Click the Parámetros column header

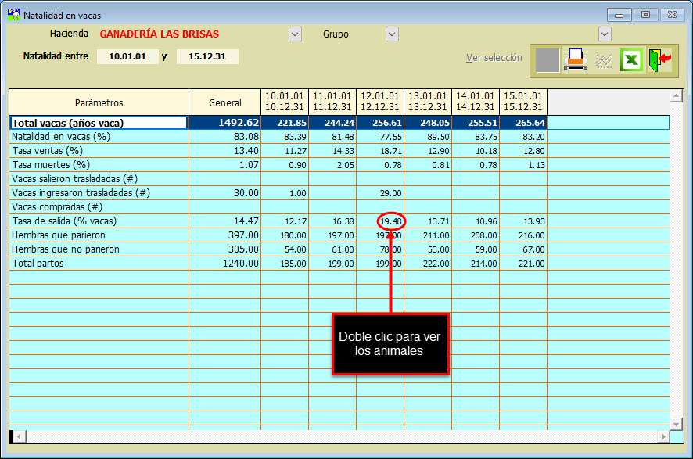99,102
